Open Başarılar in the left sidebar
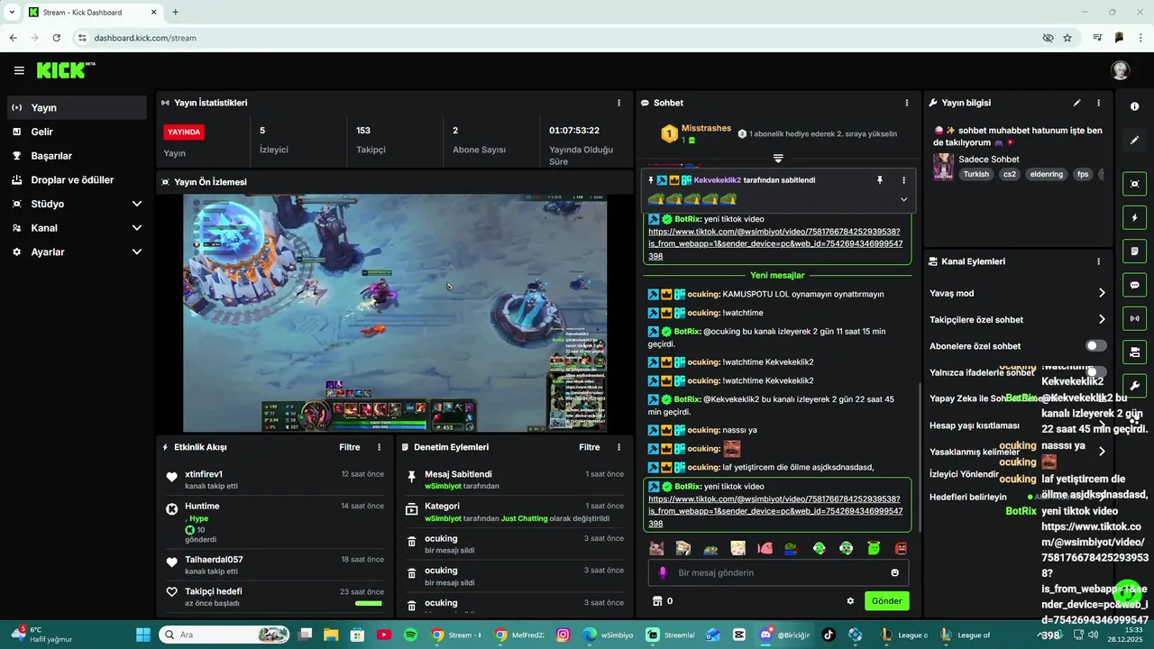 [x=76, y=156]
